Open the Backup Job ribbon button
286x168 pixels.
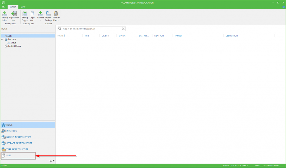(x=5, y=16)
